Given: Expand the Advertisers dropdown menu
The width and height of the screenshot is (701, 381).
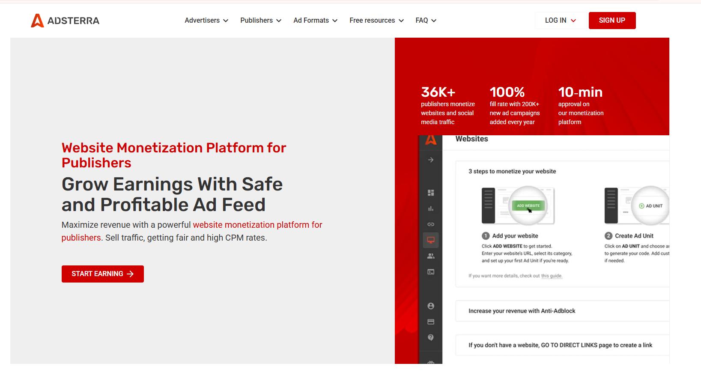Looking at the screenshot, I should [206, 21].
